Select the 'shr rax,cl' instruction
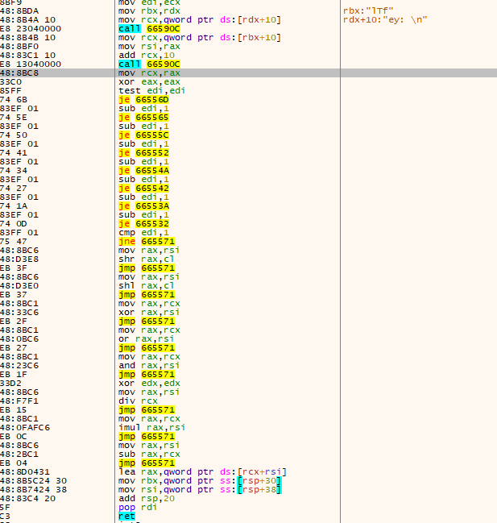The height and width of the screenshot is (523, 497). click(x=147, y=259)
